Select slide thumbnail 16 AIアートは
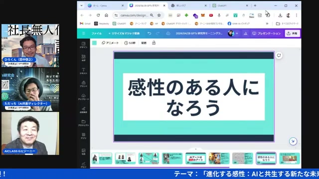This screenshot has width=319, height=179. pyautogui.click(x=195, y=158)
